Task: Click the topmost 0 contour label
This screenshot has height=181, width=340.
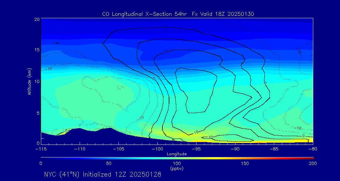Action: 165,28
